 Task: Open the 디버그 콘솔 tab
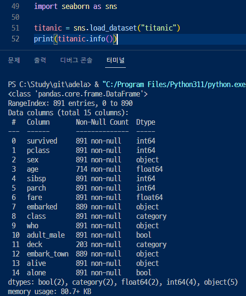(x=76, y=60)
